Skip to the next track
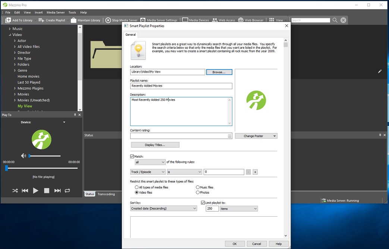Screen dimensions: 389x249 57,191
